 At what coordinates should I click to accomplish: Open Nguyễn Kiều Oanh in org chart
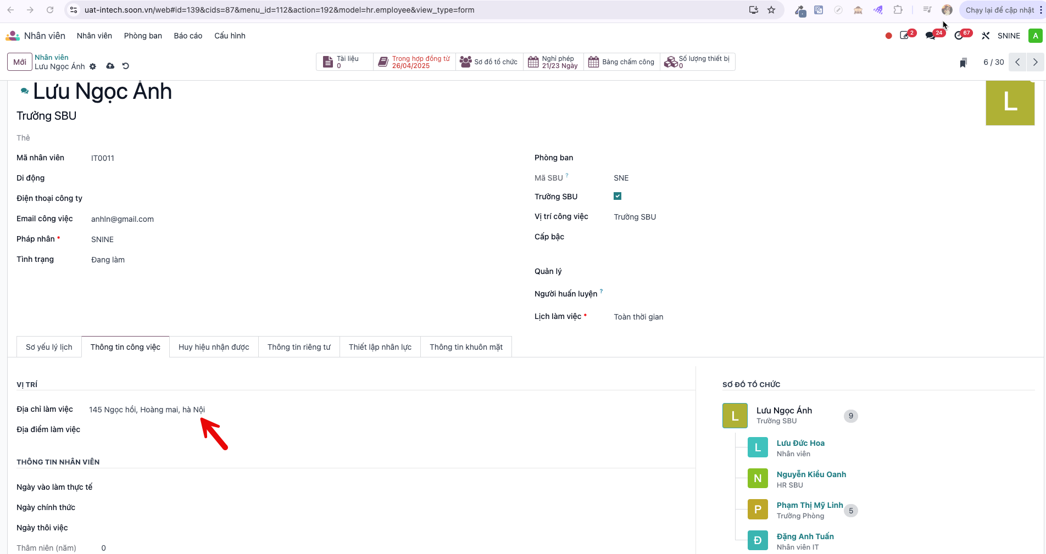point(811,474)
